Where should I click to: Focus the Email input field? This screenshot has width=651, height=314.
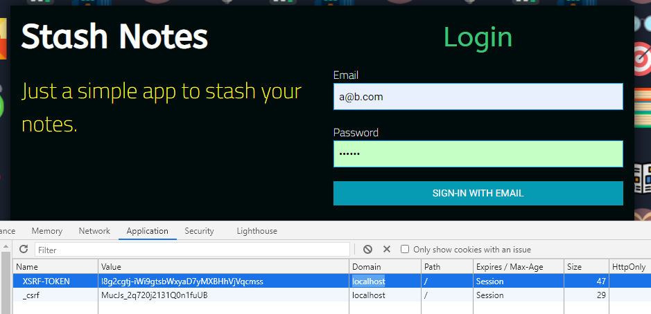(478, 97)
